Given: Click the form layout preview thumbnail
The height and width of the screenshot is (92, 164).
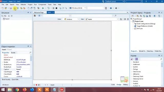Looking at the screenshot, I should (124, 79).
